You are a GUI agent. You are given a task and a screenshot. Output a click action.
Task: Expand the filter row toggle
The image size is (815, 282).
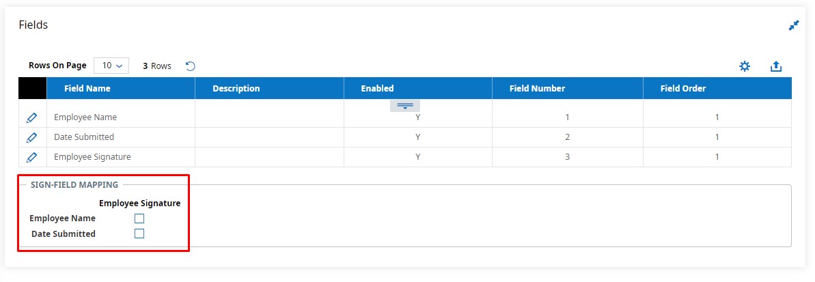click(x=405, y=106)
